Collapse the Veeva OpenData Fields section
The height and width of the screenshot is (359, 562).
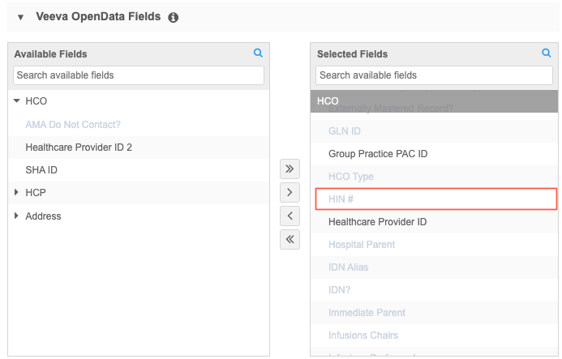click(20, 17)
